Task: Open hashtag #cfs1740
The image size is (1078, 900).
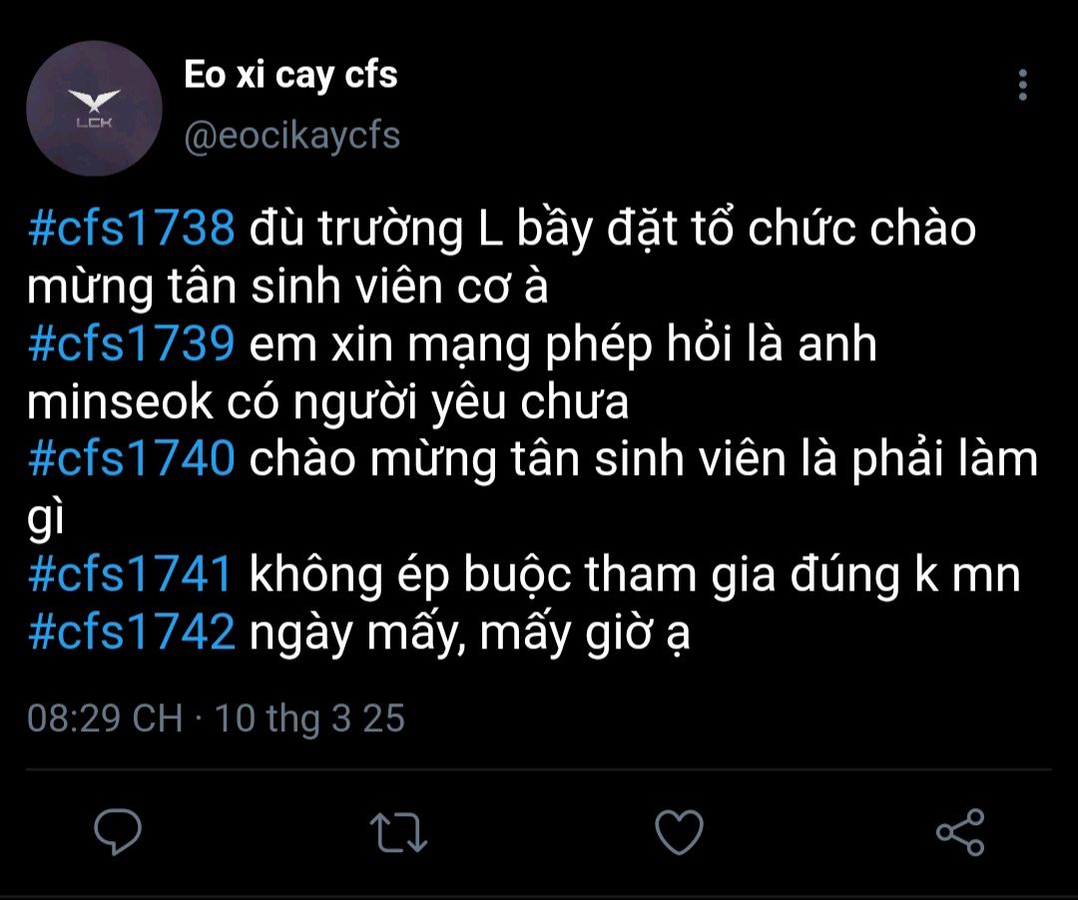Action: [x=132, y=459]
